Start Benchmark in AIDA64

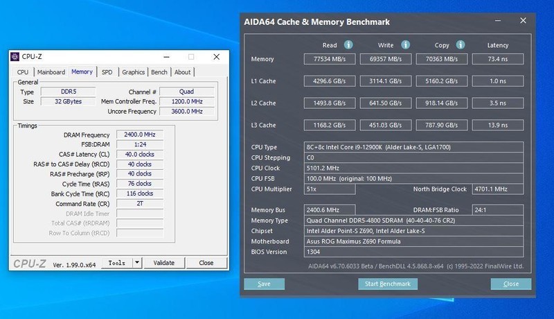coord(388,284)
